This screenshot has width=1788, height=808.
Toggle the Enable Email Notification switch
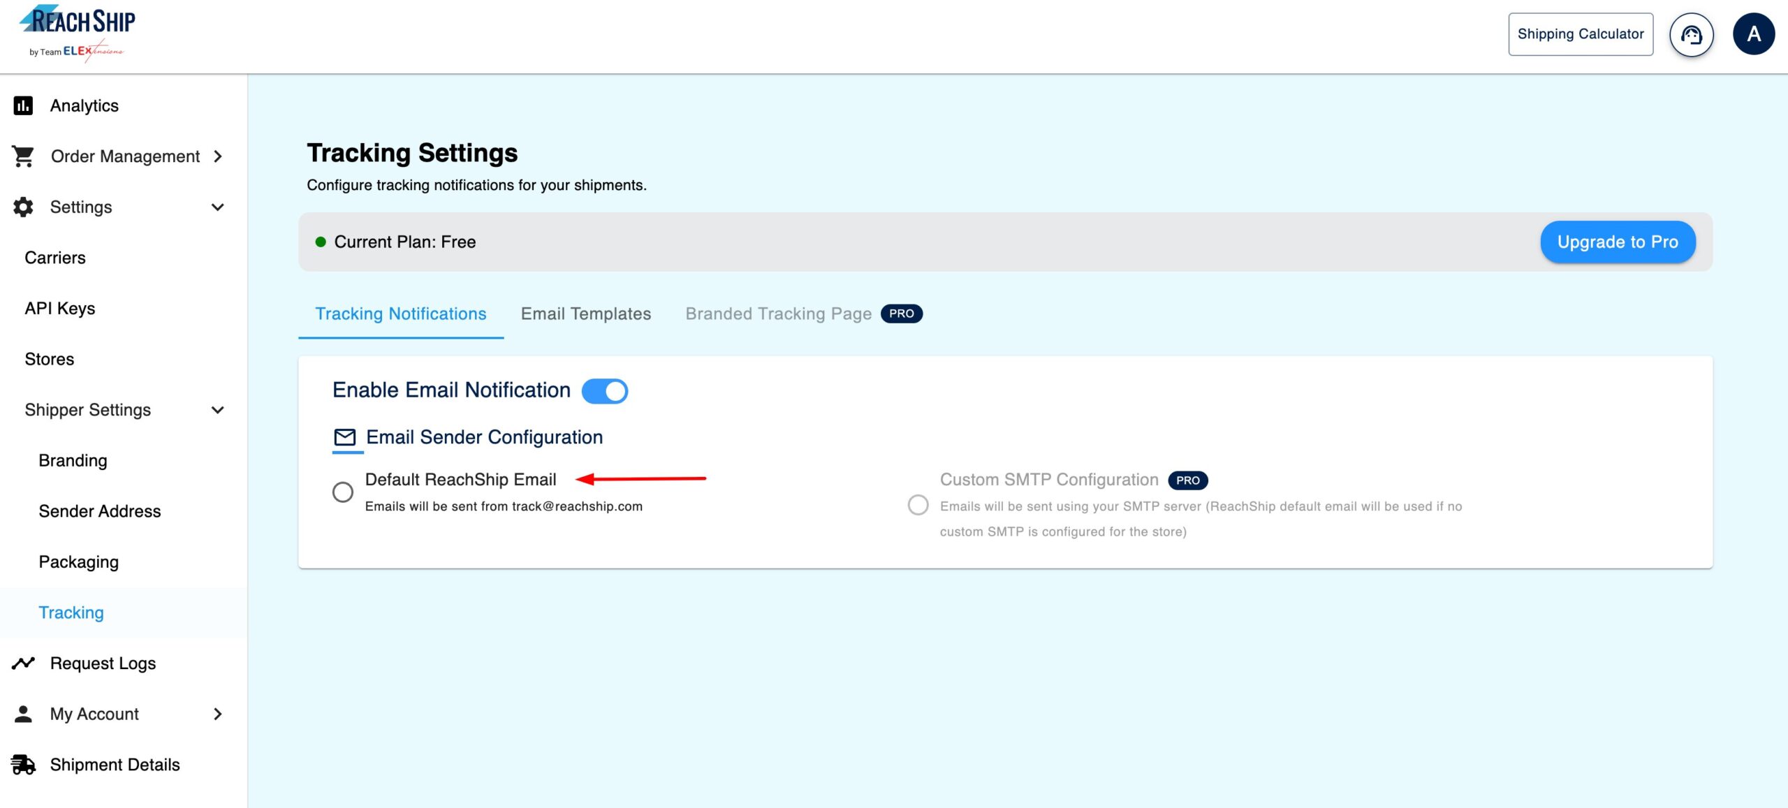[x=605, y=391]
